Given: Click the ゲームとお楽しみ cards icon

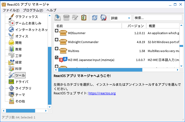Looking at the screenshot, I should pos(11,23).
